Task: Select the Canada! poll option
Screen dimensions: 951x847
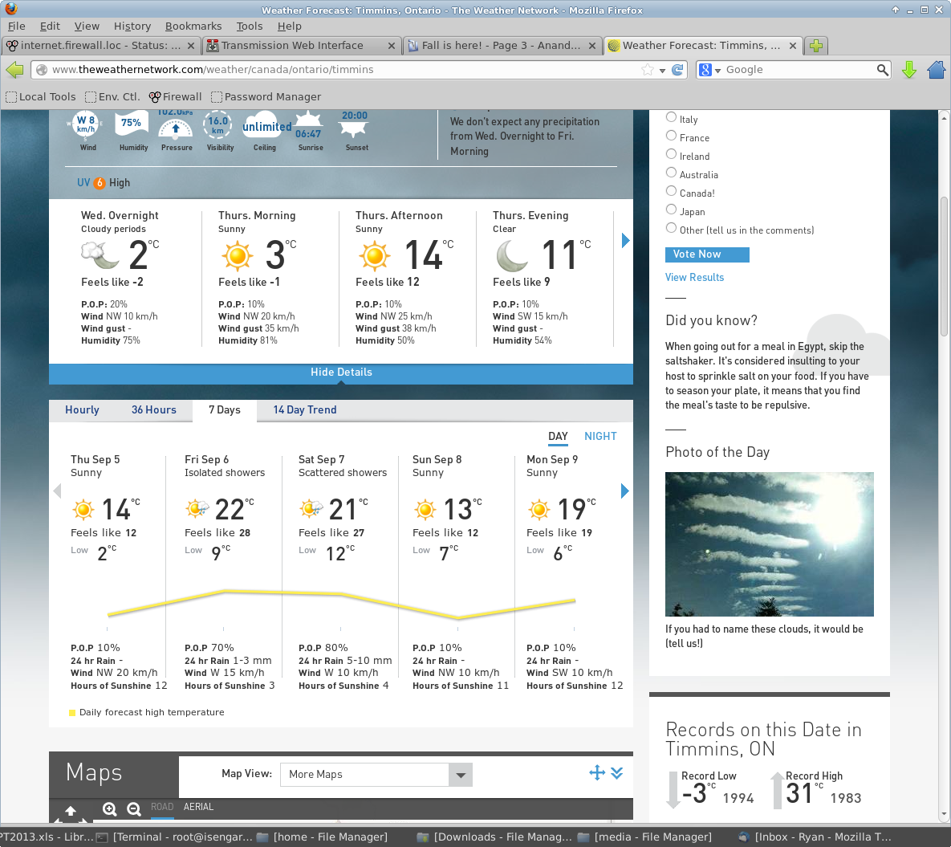Action: pos(671,191)
